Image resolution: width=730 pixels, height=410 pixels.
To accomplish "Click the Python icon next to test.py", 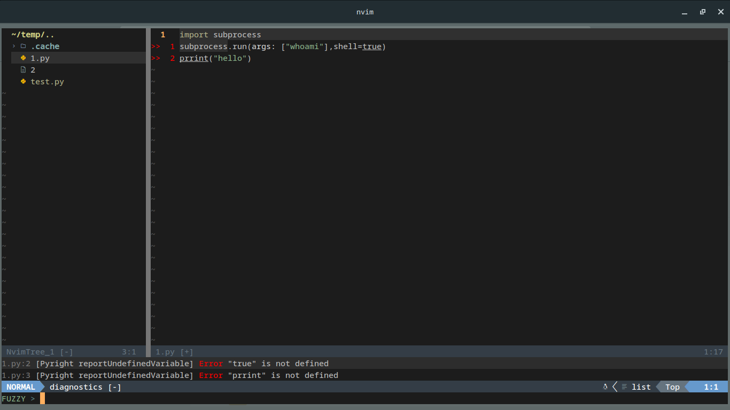I will (x=23, y=82).
